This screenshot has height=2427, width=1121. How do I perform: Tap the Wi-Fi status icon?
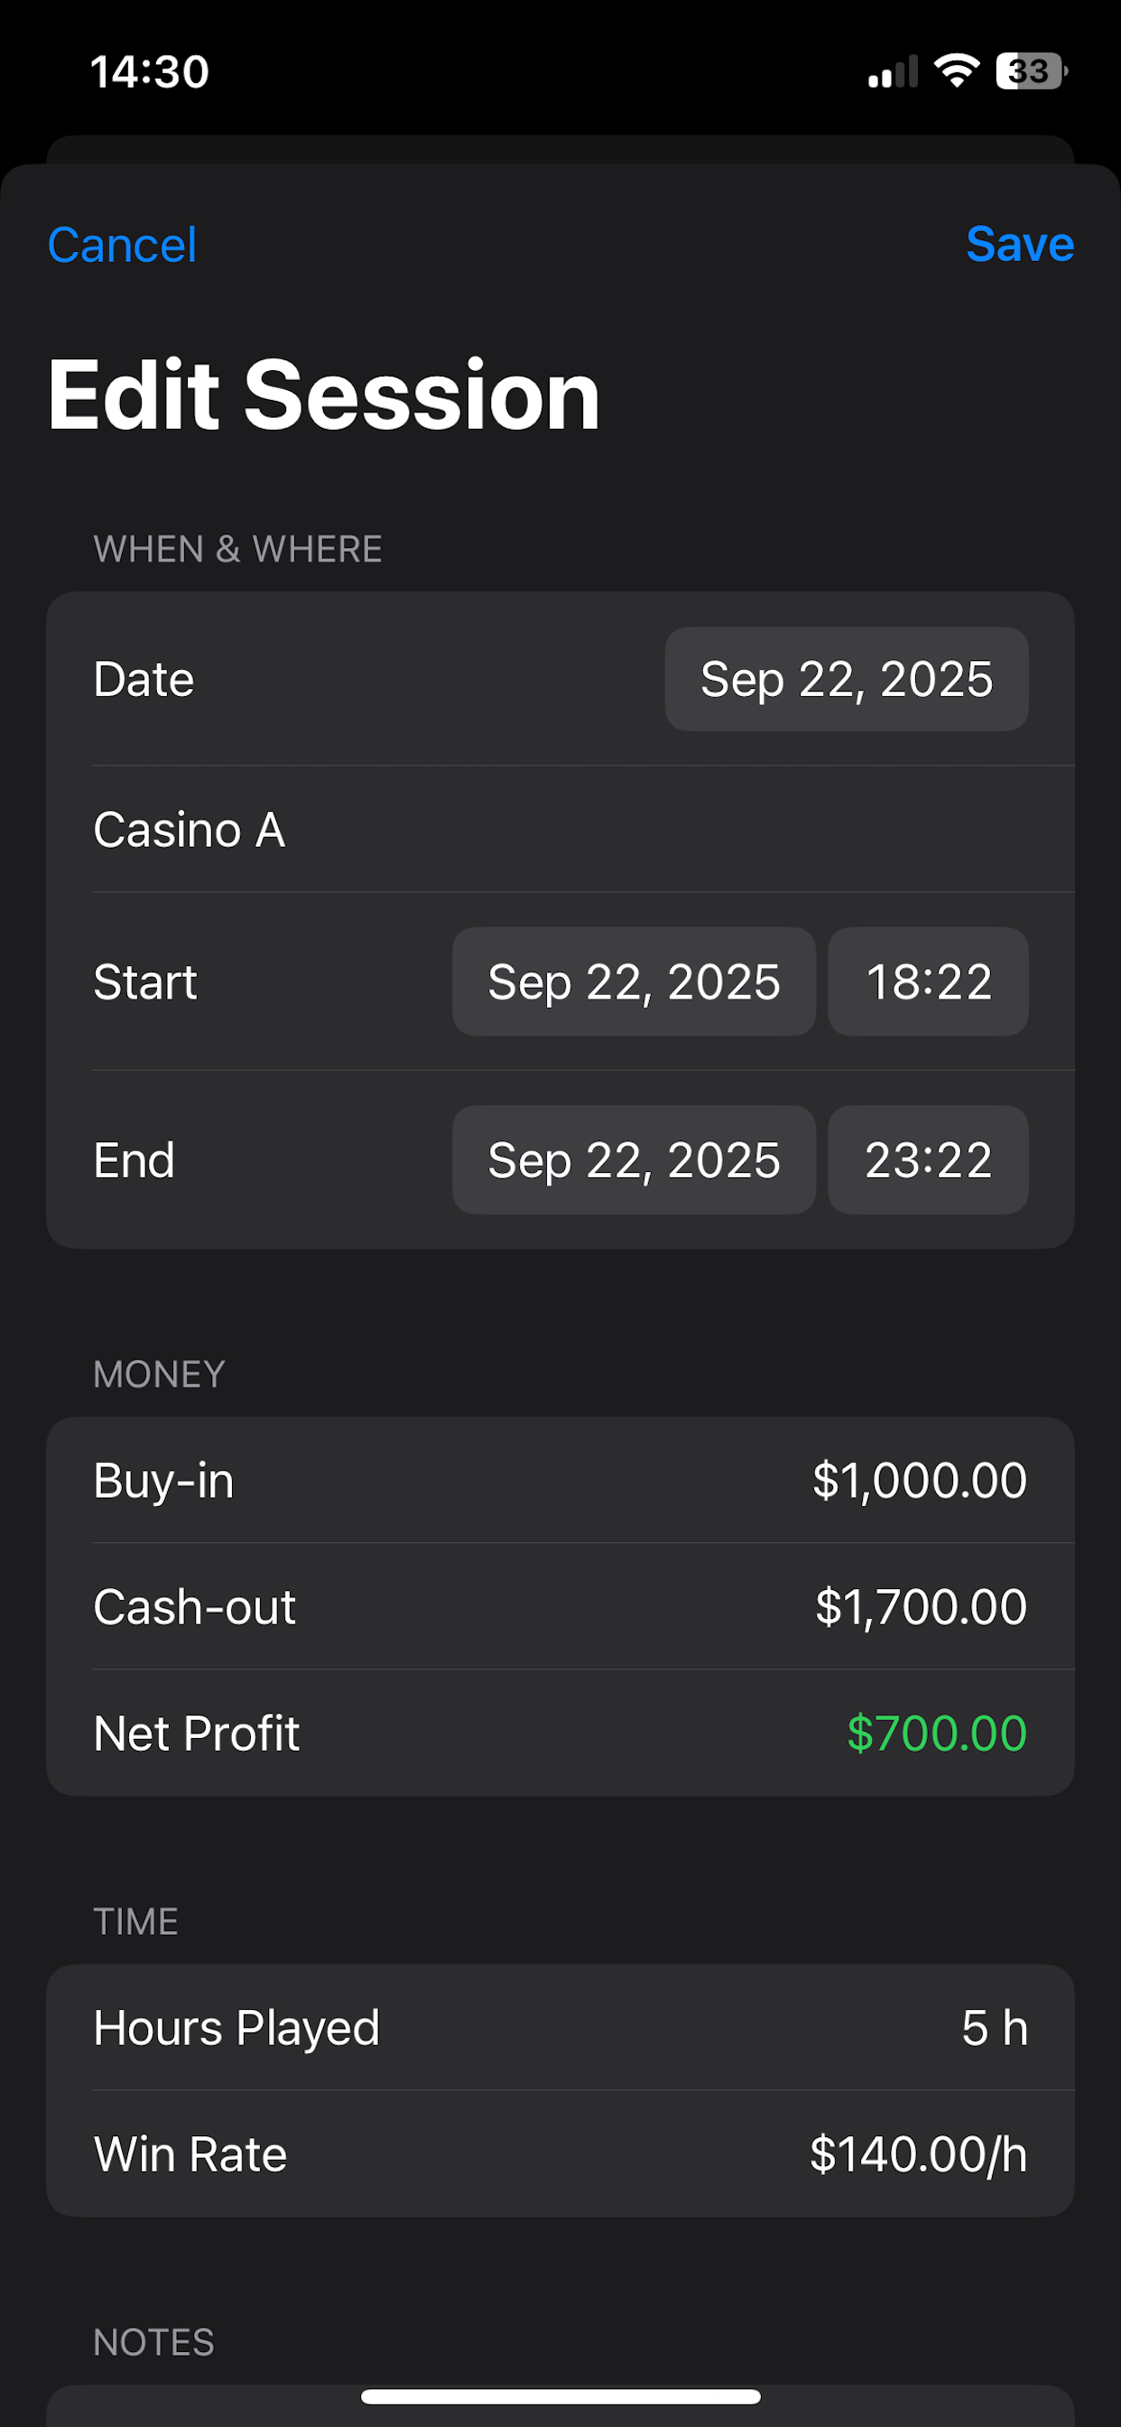[956, 70]
